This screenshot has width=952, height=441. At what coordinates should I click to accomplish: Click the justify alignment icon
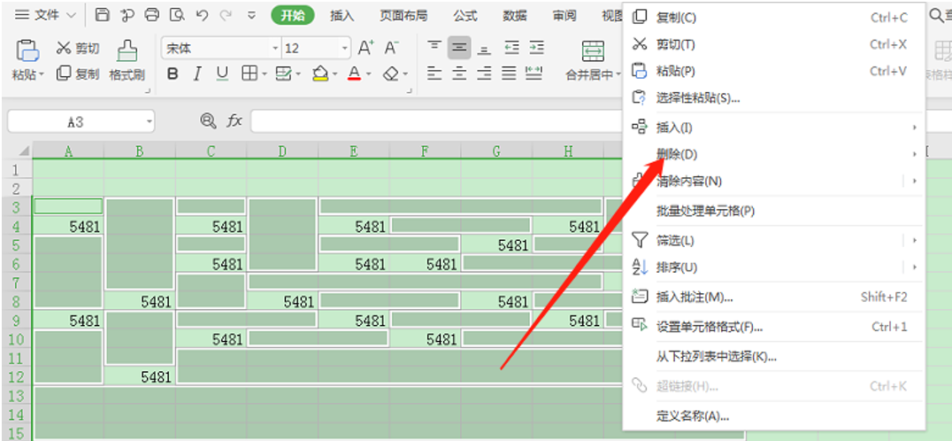510,73
